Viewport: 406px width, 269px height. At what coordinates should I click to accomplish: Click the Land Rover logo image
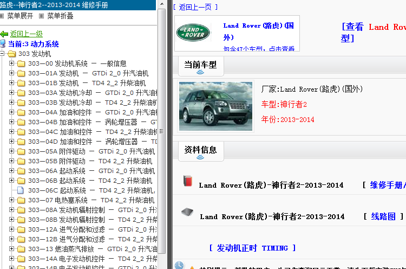pos(193,33)
